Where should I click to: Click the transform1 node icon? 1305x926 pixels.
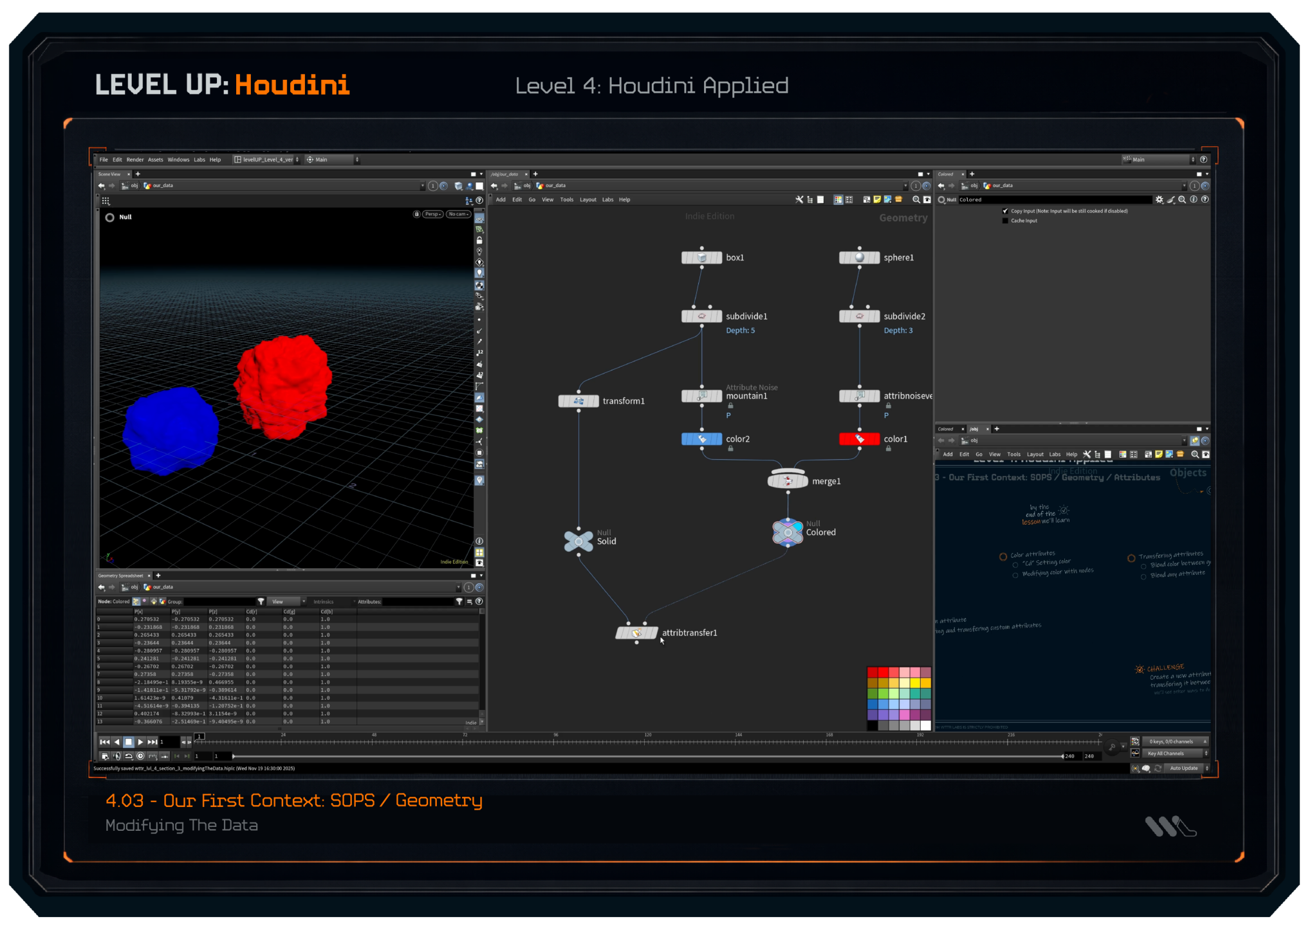pos(578,401)
